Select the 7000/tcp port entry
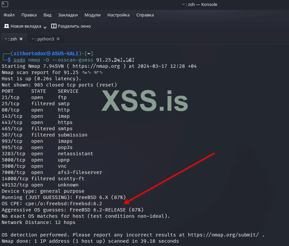 tap(13, 172)
